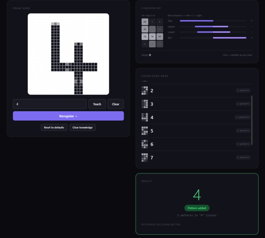This screenshot has width=265, height=238.
Task: Click the Top row direction bar
Action: [x=213, y=21]
